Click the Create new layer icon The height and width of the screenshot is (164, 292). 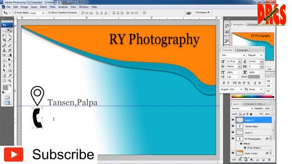pos(263,160)
